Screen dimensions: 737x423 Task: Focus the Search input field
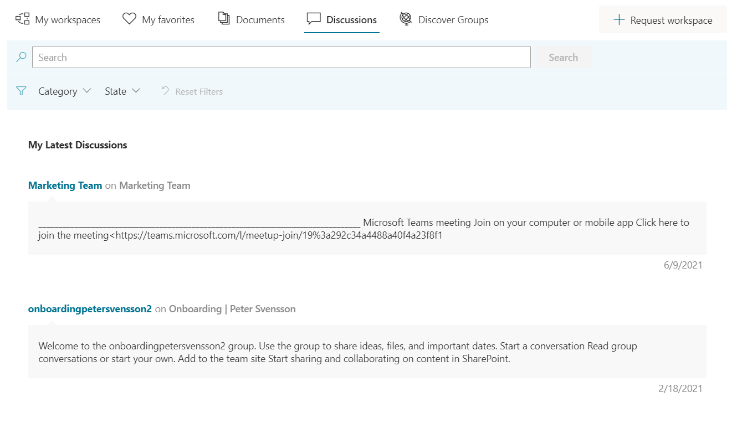(x=282, y=57)
